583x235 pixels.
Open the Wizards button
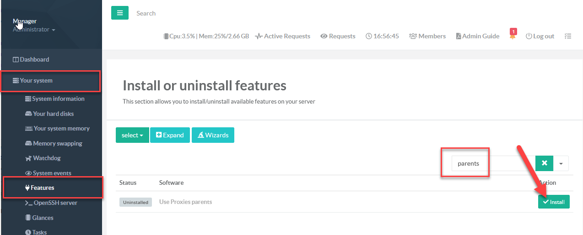click(x=213, y=135)
